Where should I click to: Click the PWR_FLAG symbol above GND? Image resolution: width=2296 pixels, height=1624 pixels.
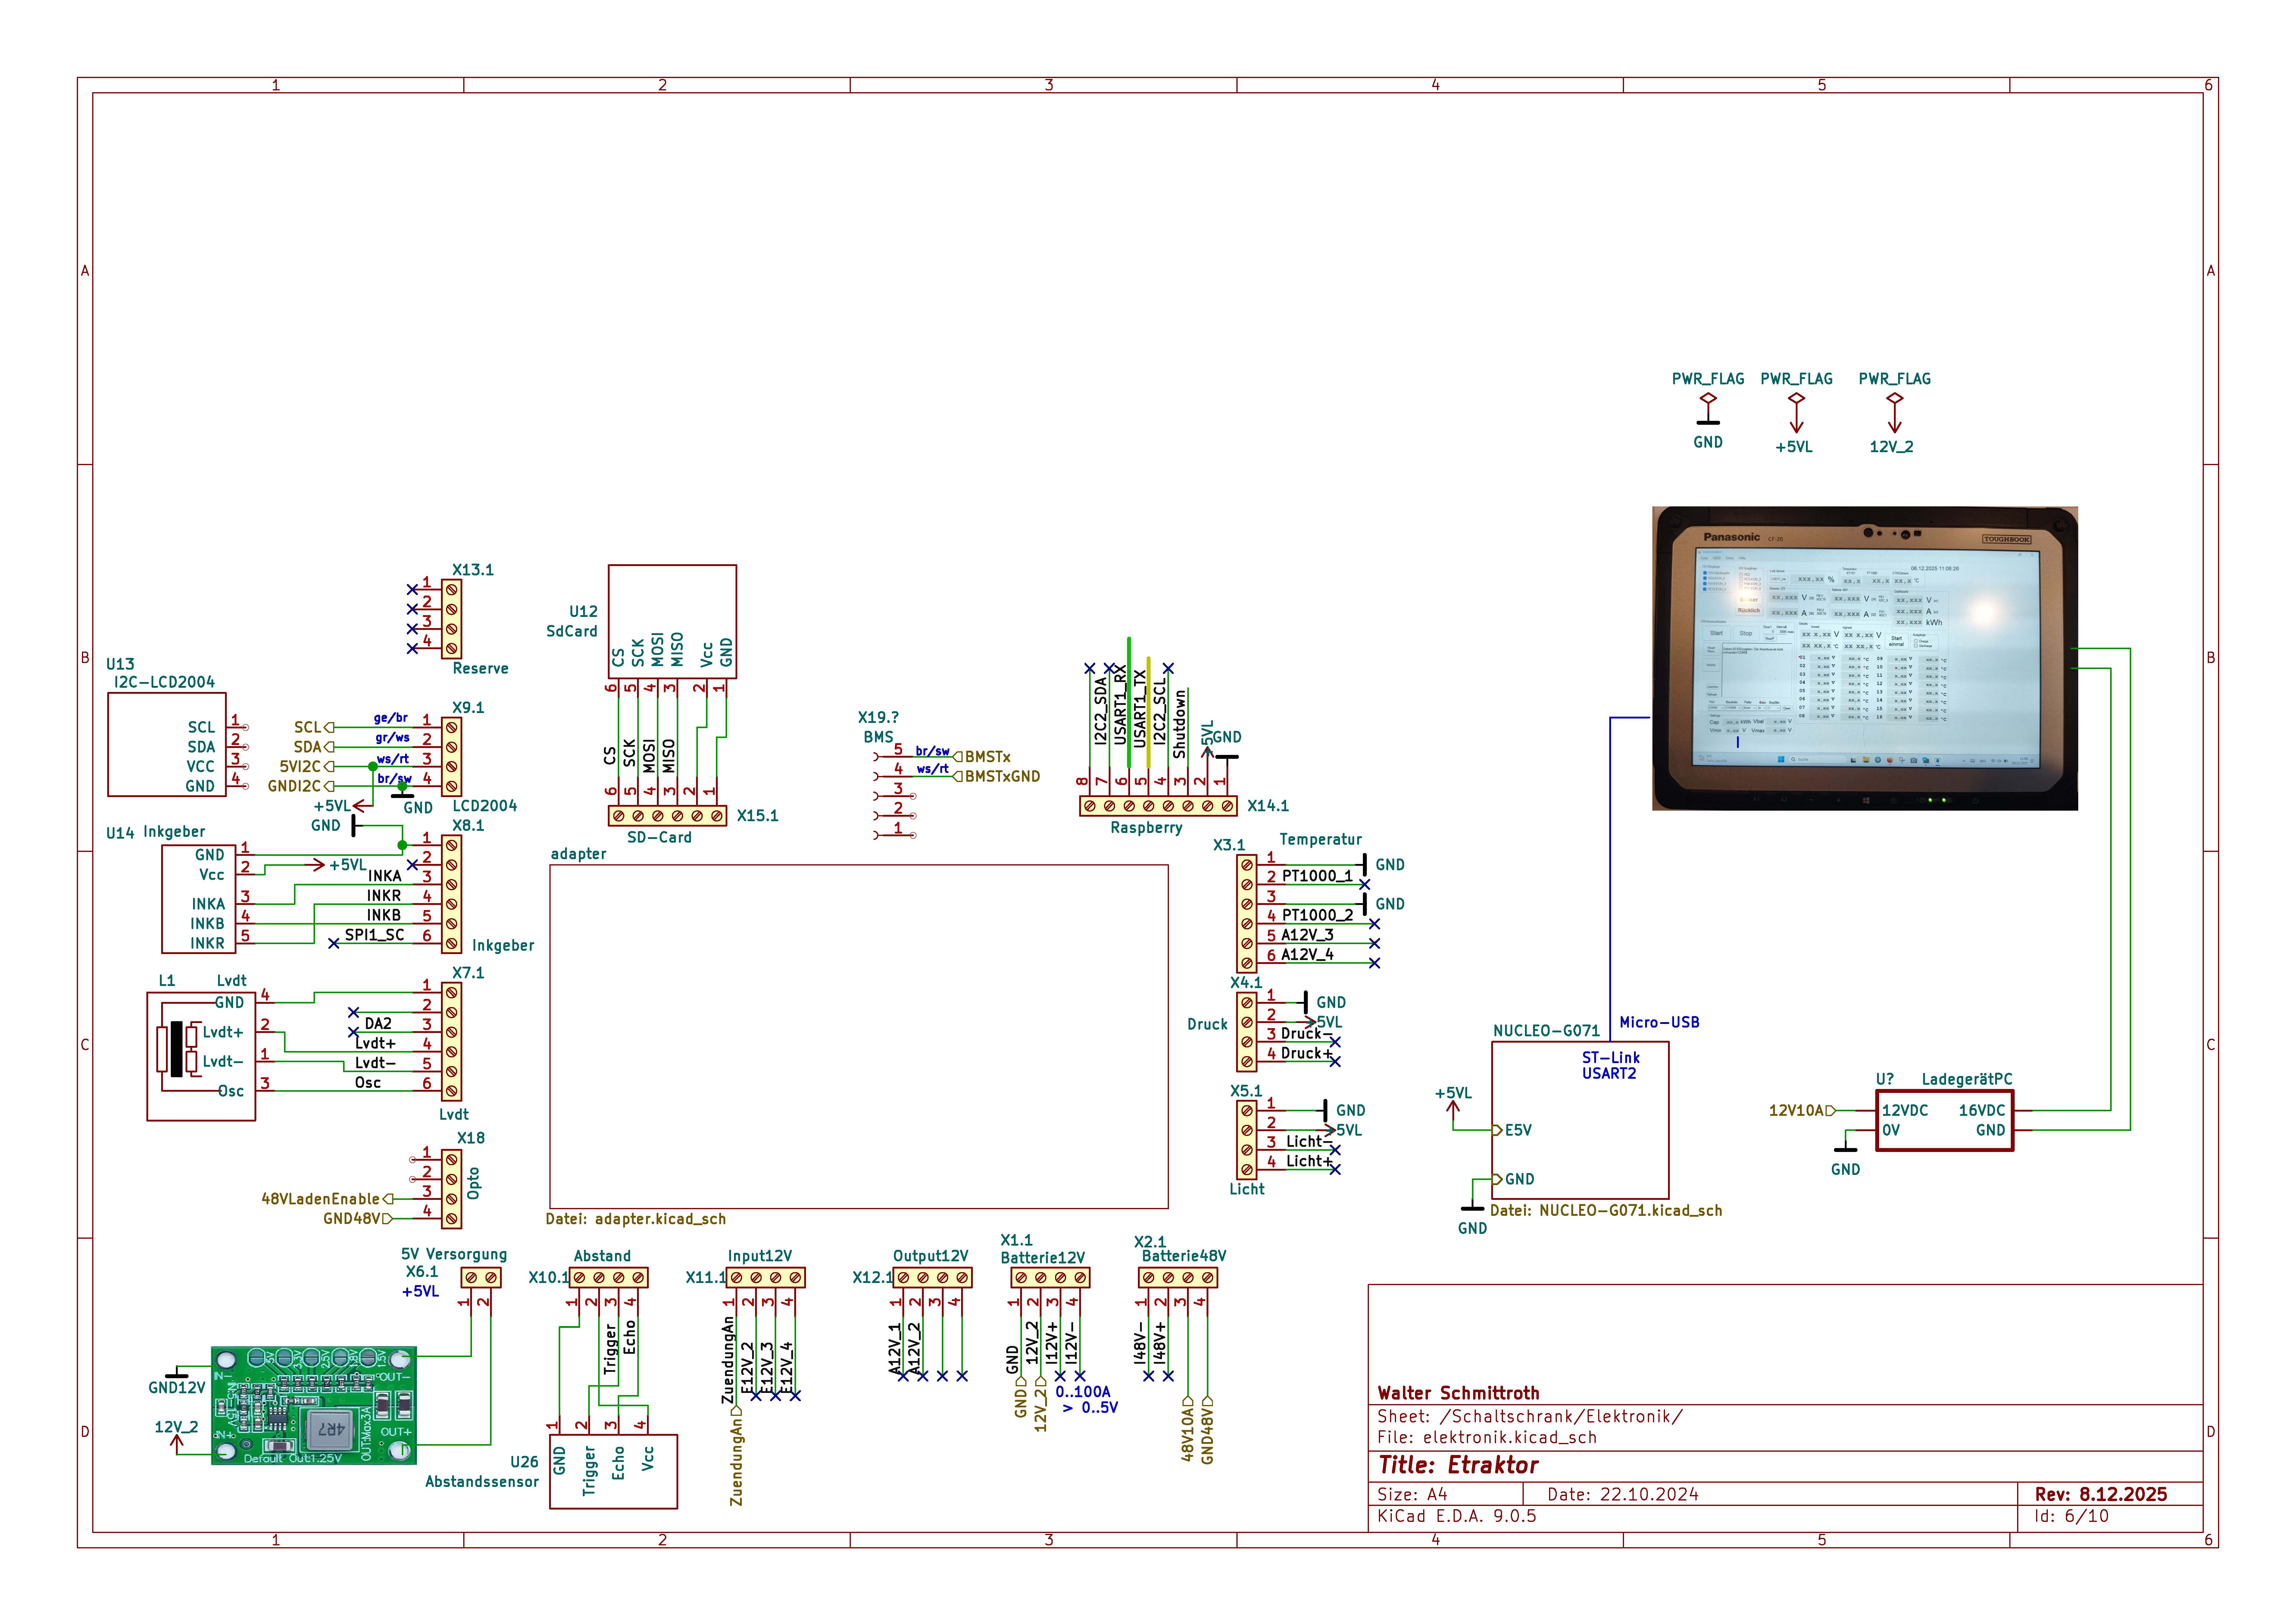click(x=1708, y=398)
